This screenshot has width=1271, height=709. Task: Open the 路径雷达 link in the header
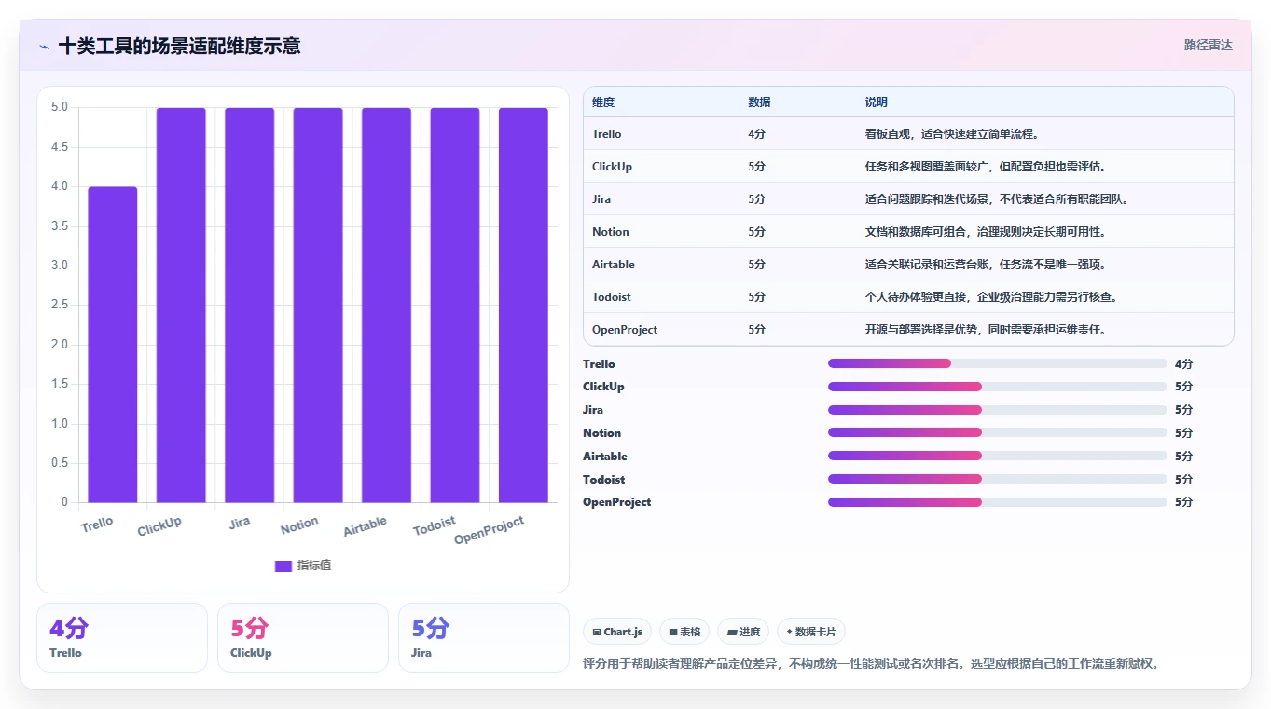tap(1209, 45)
